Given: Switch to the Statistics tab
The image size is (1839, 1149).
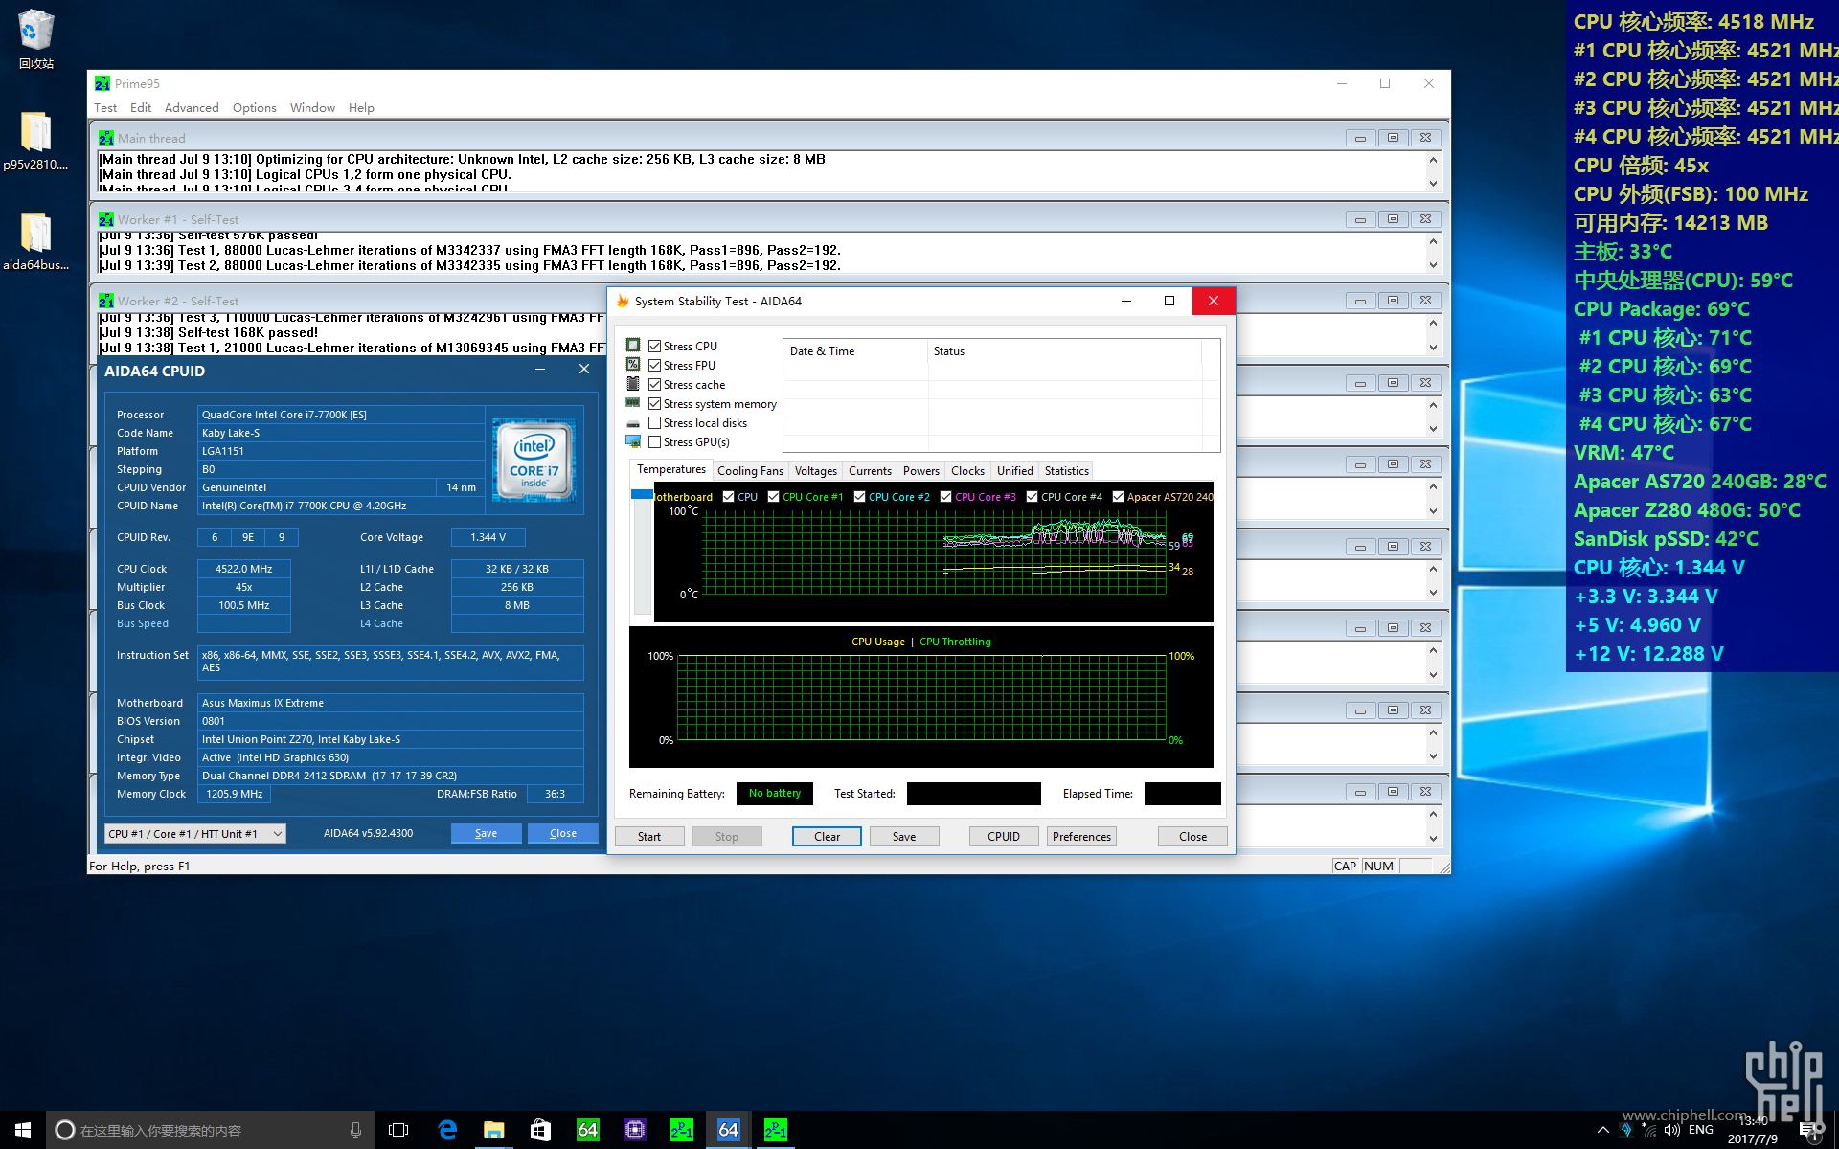Looking at the screenshot, I should tap(1067, 471).
